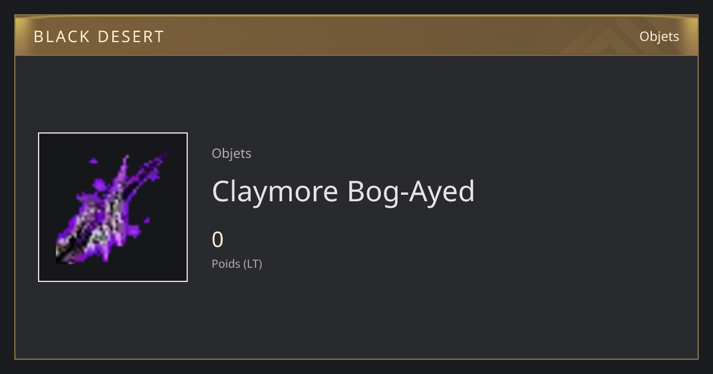This screenshot has height=374, width=713.
Task: Click the word Claymore in the title
Action: (275, 191)
